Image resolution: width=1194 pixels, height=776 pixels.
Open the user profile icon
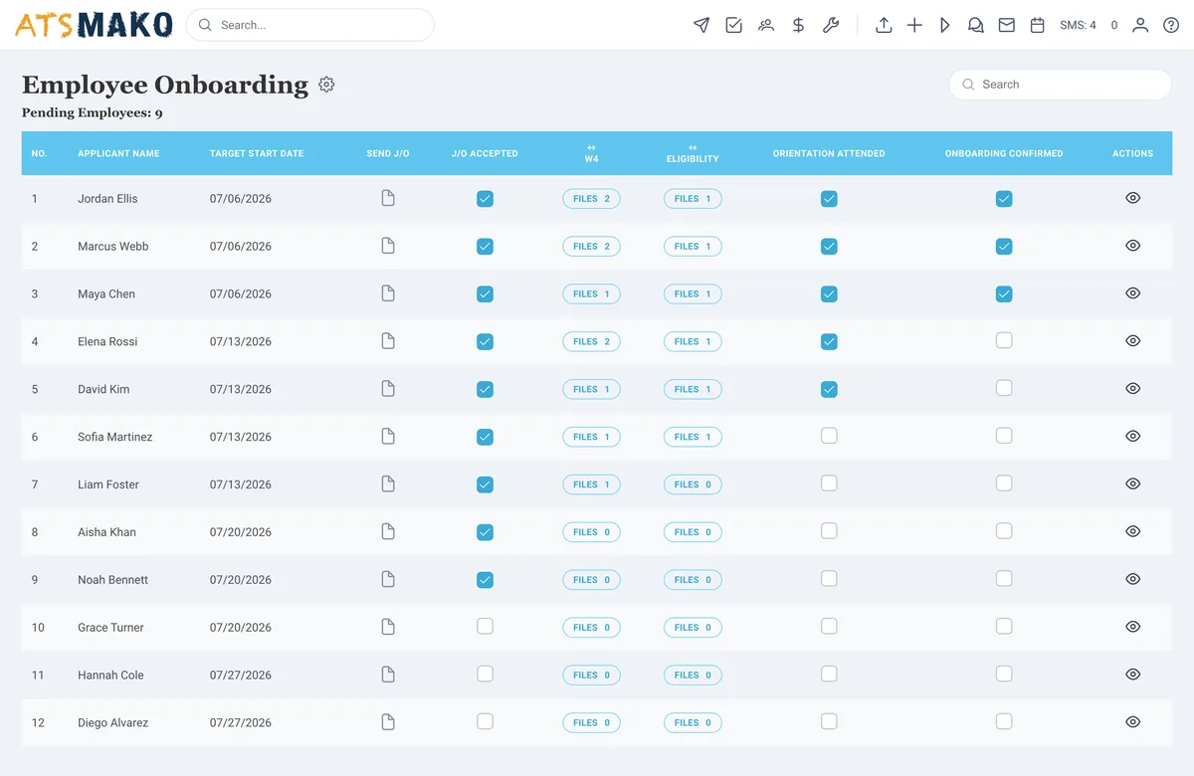1140,25
